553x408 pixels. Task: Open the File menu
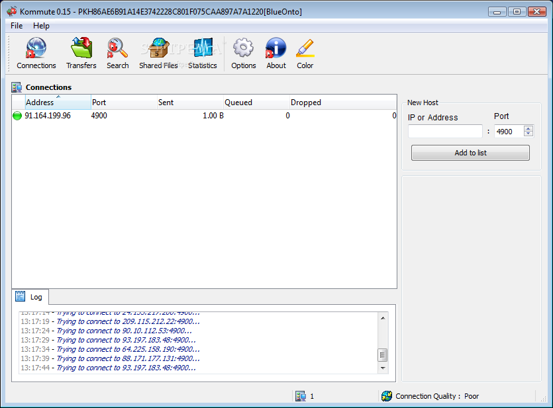pos(17,26)
